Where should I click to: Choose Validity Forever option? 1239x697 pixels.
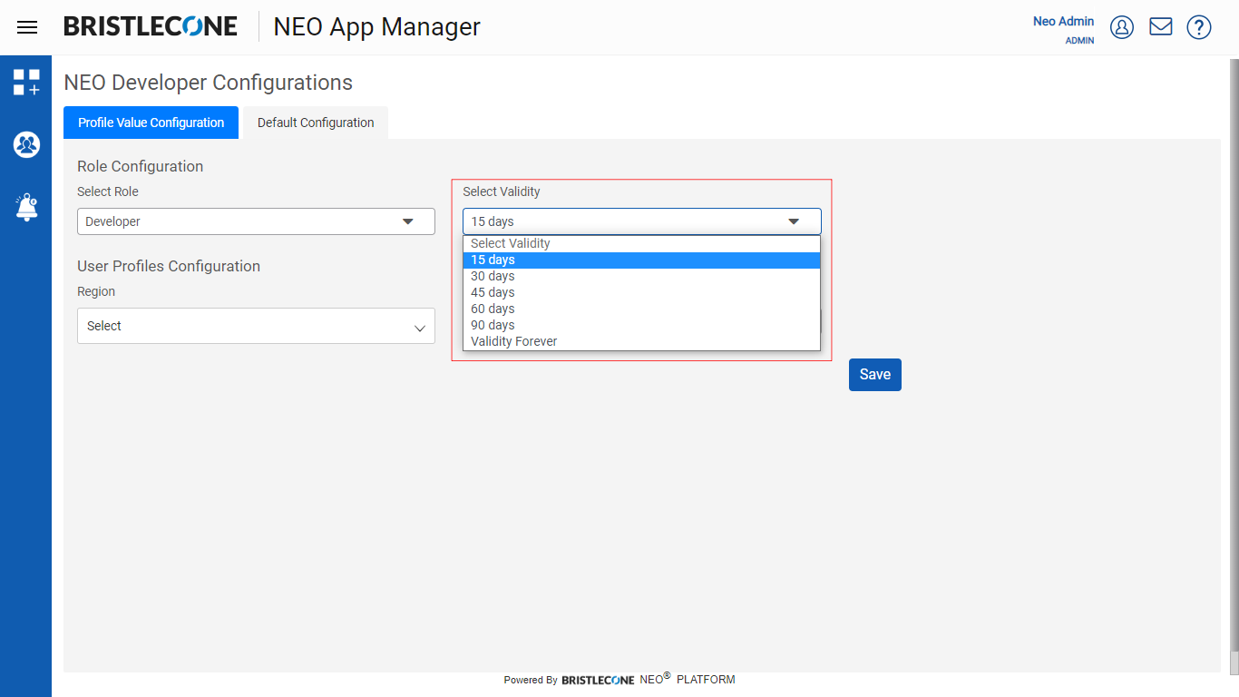pyautogui.click(x=642, y=341)
